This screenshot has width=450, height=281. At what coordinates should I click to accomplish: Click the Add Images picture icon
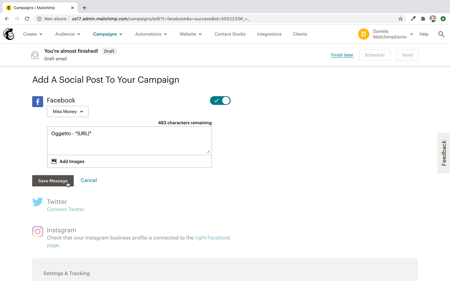pyautogui.click(x=54, y=161)
